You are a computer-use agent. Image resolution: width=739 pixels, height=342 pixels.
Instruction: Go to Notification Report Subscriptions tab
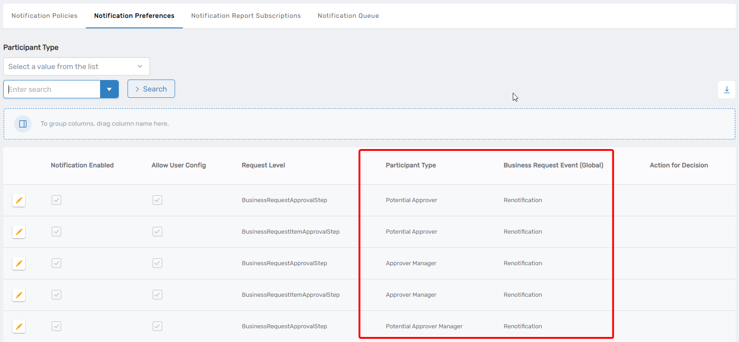246,16
